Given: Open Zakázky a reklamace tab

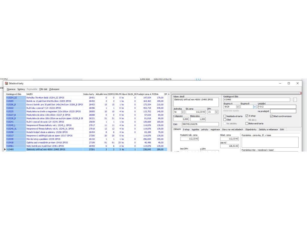Looking at the screenshot, I should point(268,129).
